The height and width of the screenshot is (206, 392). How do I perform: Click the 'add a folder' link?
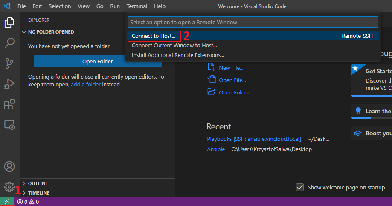(x=86, y=84)
